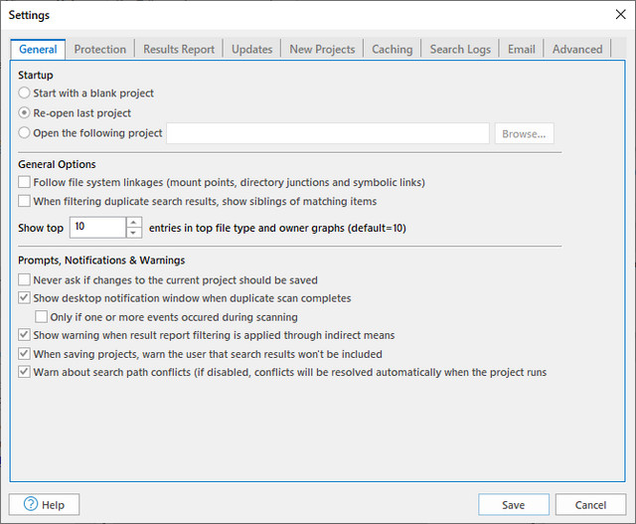Toggle show siblings of matching items
636x524 pixels.
(x=25, y=201)
